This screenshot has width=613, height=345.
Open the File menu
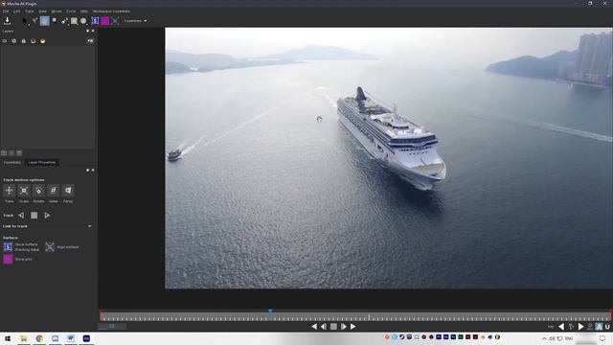pyautogui.click(x=6, y=11)
